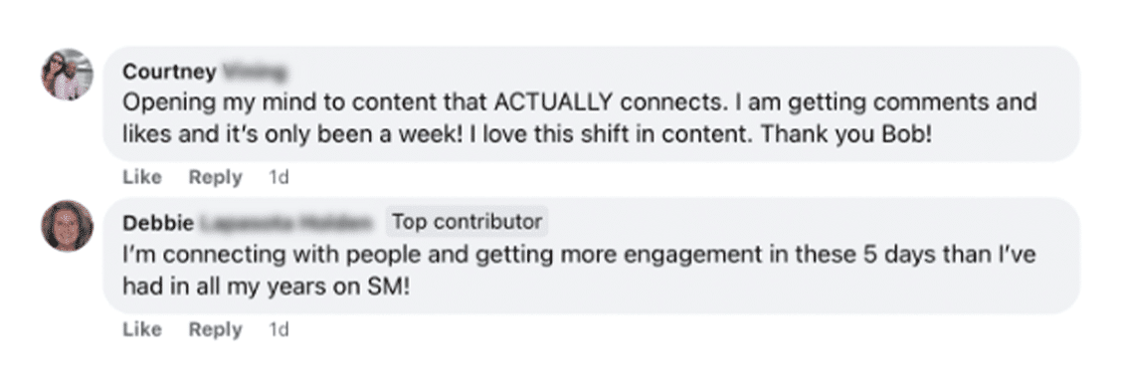Open the 1d timestamp on Debbie's comment
Image resolution: width=1122 pixels, height=390 pixels.
(279, 329)
